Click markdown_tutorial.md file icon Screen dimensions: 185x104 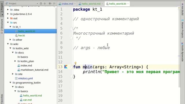(18, 70)
